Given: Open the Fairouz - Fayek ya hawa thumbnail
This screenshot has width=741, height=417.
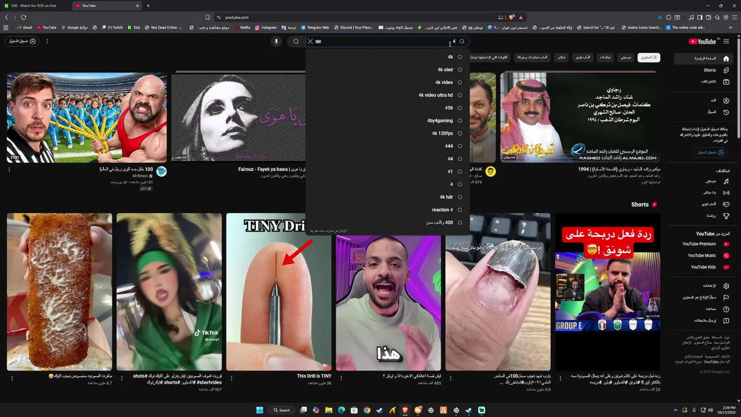Looking at the screenshot, I should pos(239,118).
